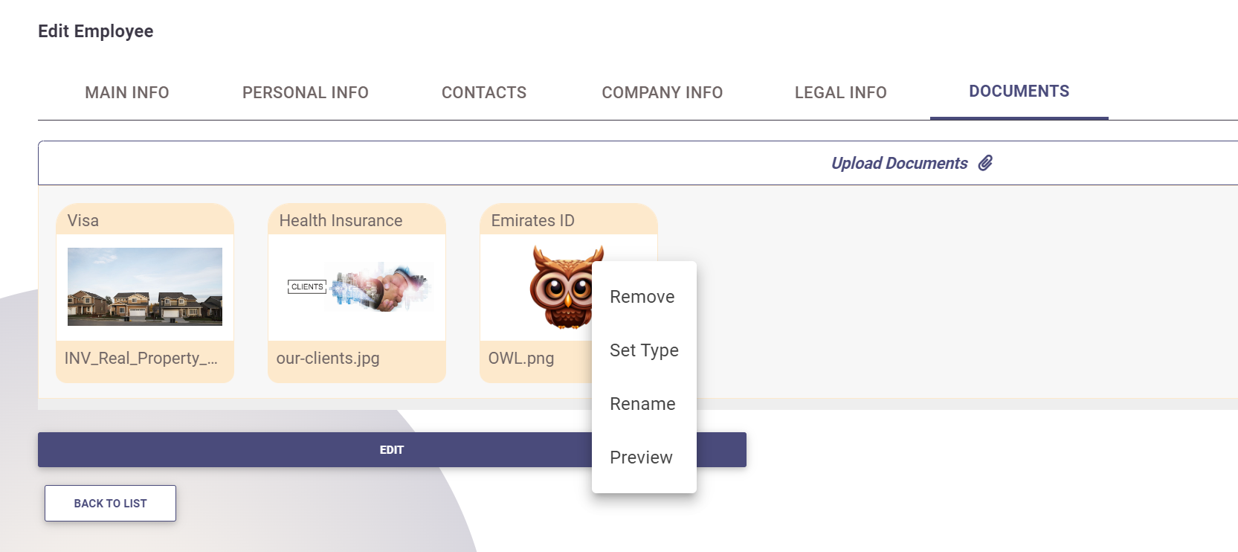Click the DOCUMENTS tab
This screenshot has height=552, width=1238.
click(x=1019, y=92)
